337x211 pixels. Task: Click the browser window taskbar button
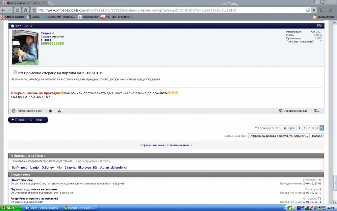[80, 208]
